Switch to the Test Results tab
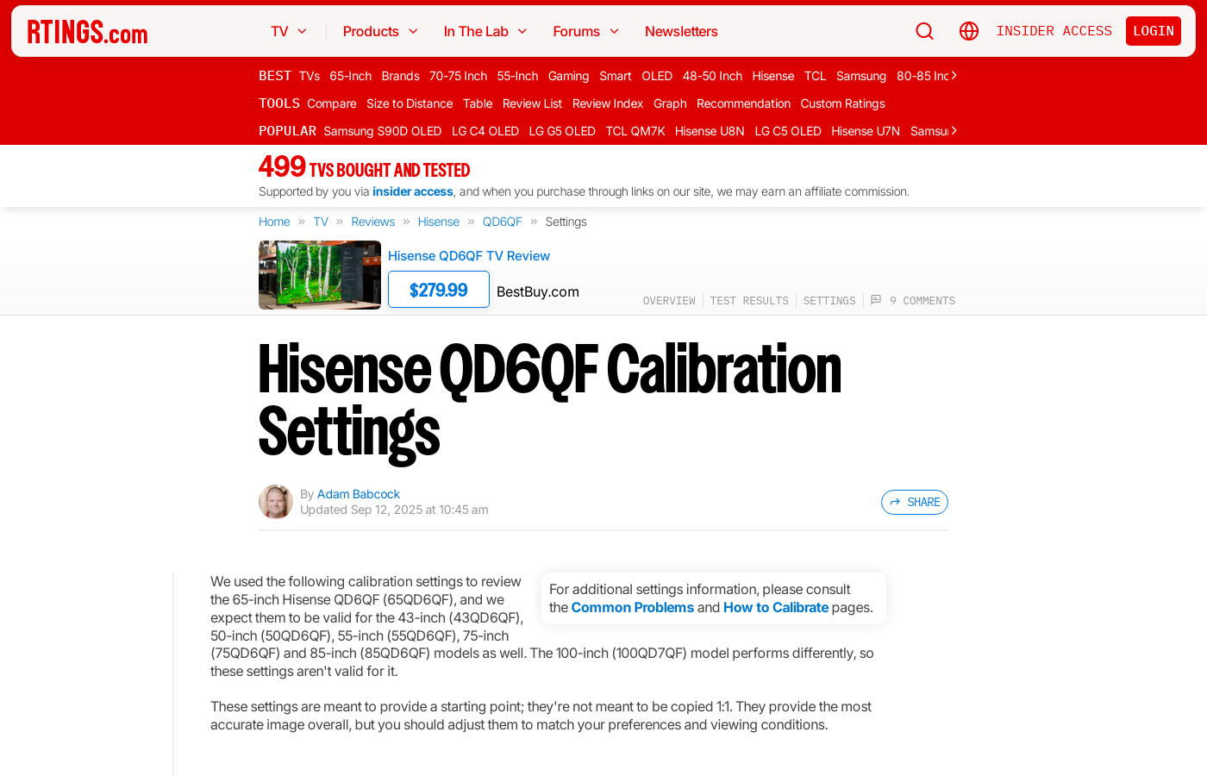Image resolution: width=1207 pixels, height=776 pixels. coord(749,301)
